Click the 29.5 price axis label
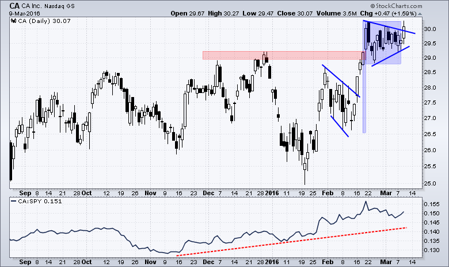Image resolution: width=449 pixels, height=267 pixels. coord(430,44)
